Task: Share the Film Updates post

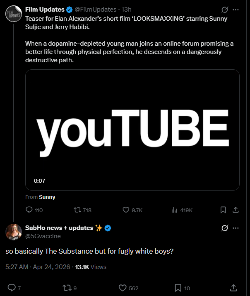Action: (x=236, y=210)
